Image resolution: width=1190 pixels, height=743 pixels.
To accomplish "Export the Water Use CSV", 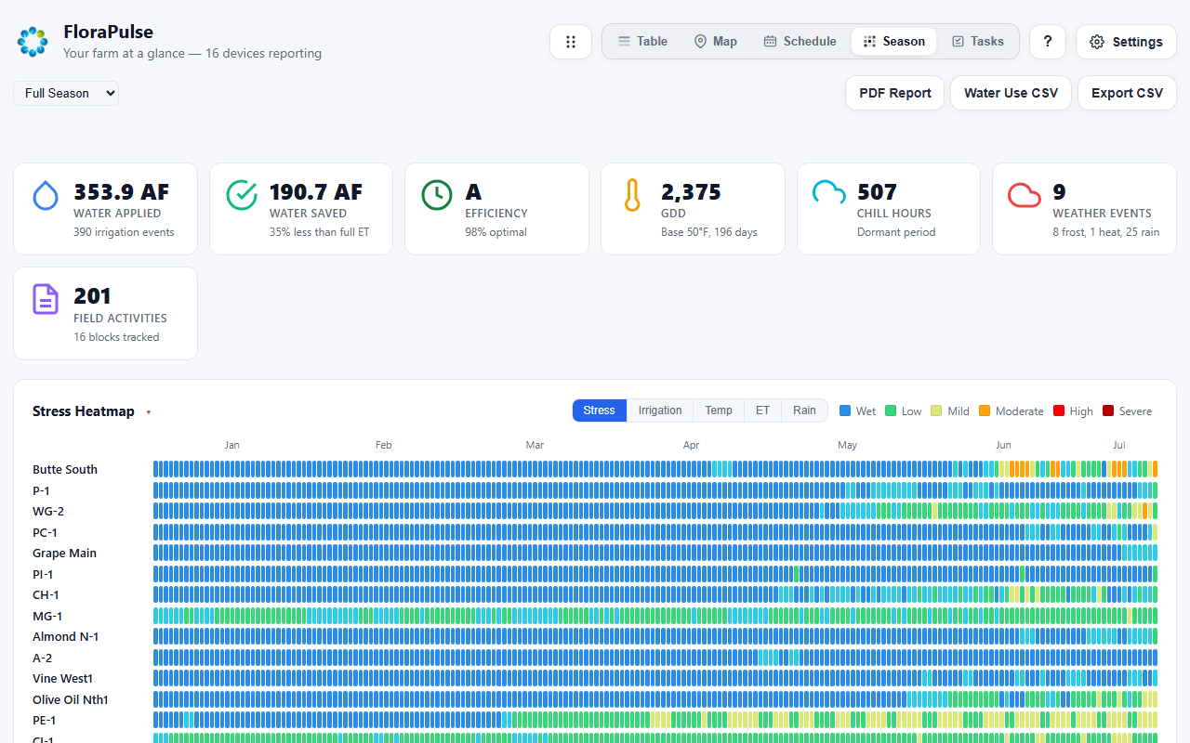I will pos(1011,93).
